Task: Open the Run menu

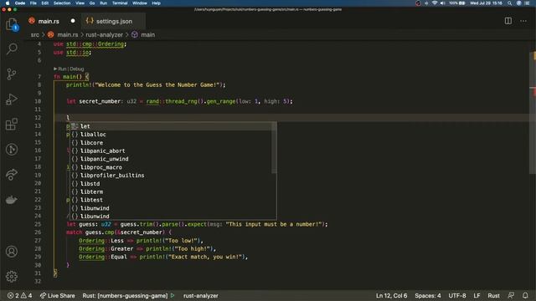Action: point(103,3)
